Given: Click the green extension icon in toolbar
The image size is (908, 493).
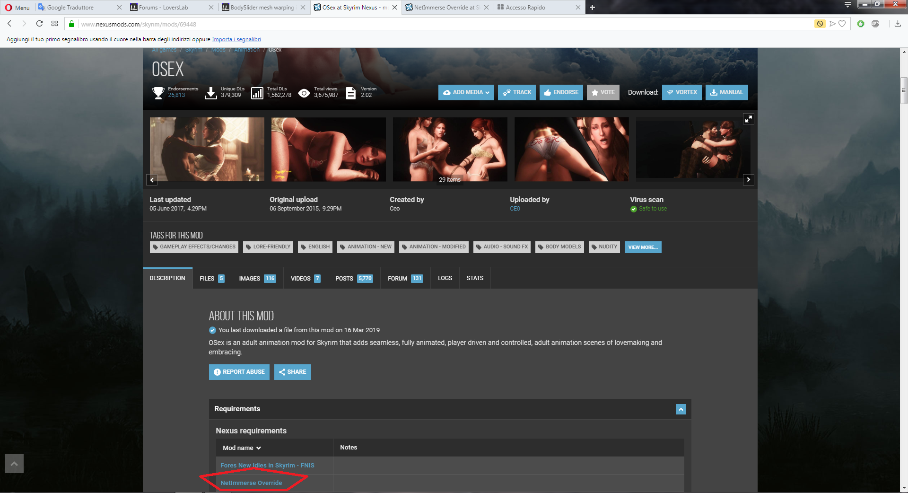Looking at the screenshot, I should click(861, 24).
